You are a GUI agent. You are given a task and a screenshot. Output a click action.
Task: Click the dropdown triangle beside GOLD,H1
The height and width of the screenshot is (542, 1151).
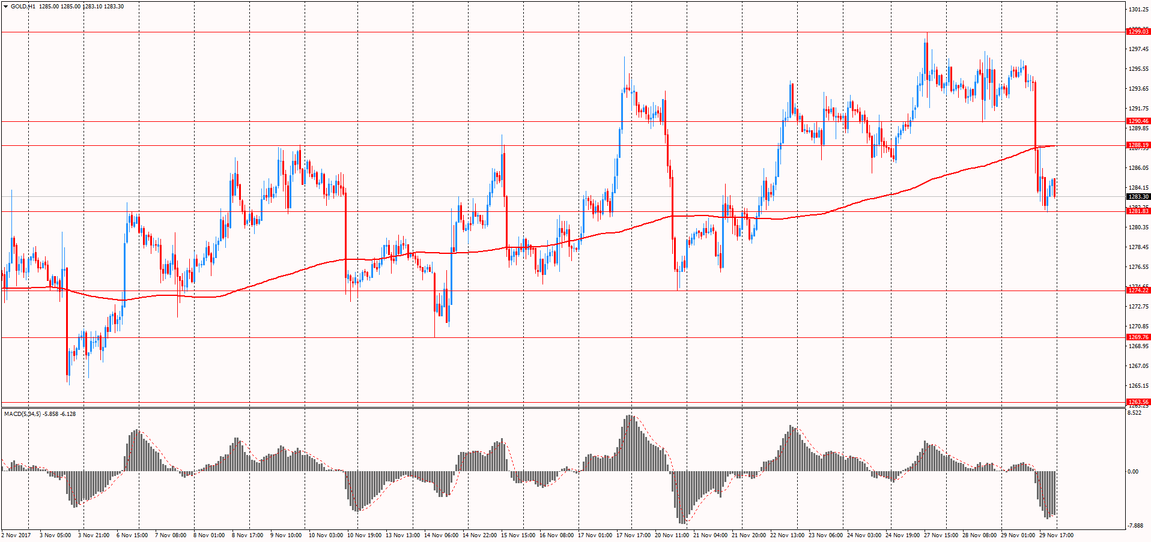(5, 7)
